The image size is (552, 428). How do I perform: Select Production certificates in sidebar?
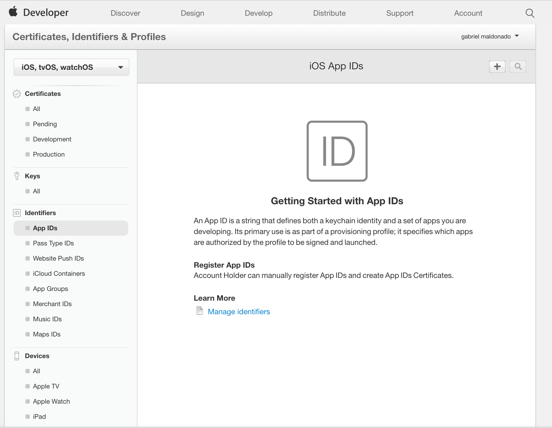(49, 154)
